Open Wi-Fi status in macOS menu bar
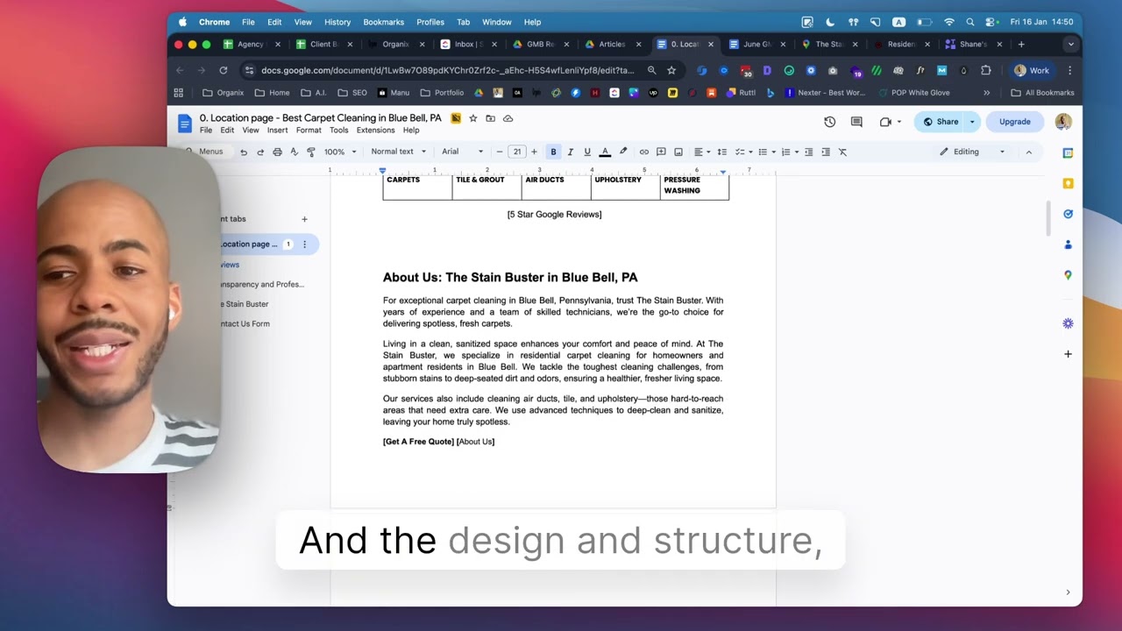 pyautogui.click(x=948, y=22)
